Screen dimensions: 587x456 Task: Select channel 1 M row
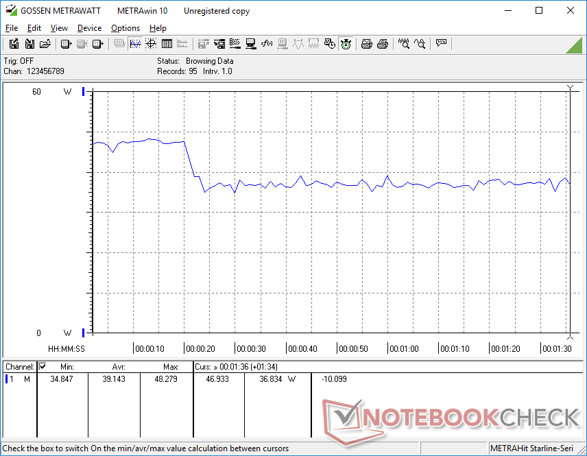point(19,379)
